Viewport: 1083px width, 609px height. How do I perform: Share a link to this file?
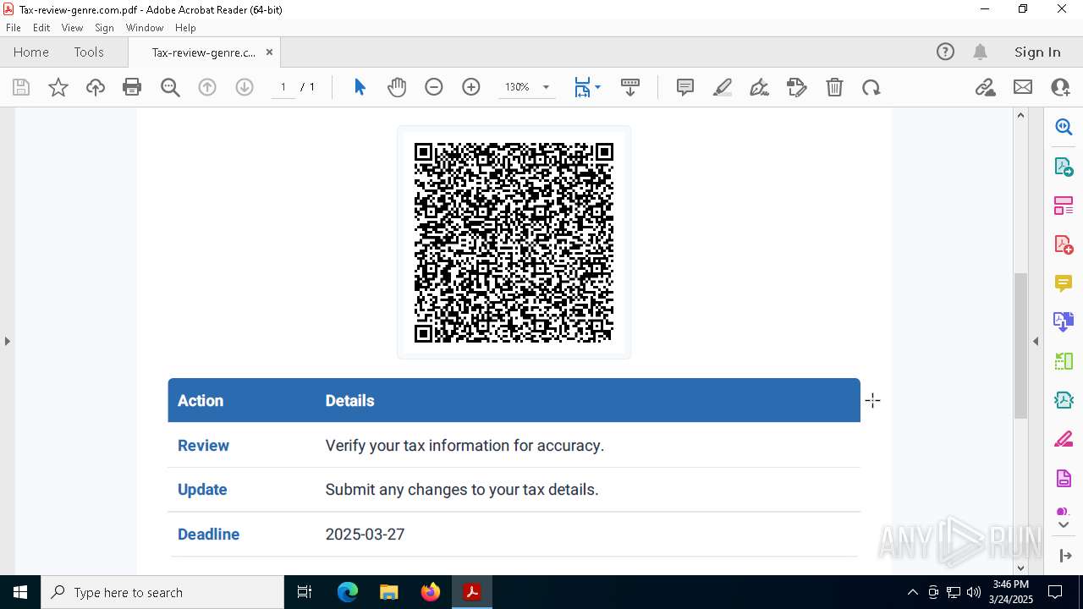click(985, 87)
